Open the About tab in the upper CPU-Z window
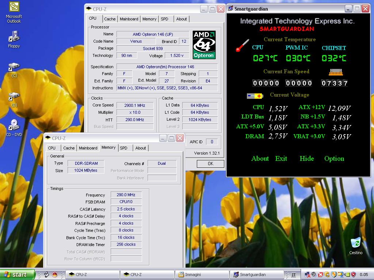This screenshot has height=280, width=374. [182, 19]
